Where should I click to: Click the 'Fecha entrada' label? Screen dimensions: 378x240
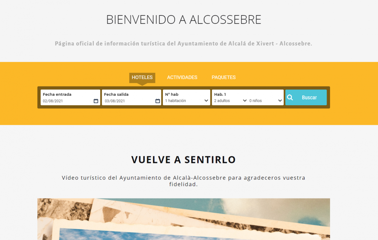coord(57,94)
